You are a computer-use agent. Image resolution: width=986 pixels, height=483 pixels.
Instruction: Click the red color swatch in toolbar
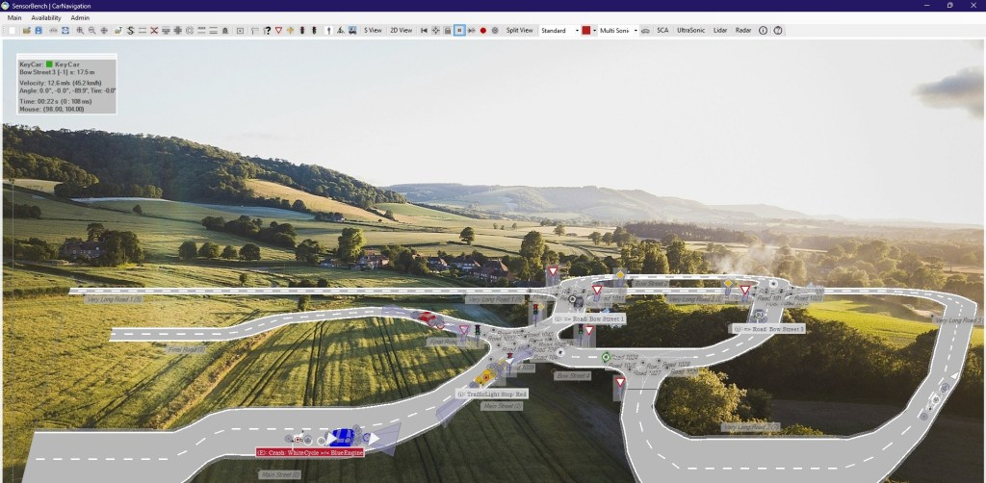(585, 31)
